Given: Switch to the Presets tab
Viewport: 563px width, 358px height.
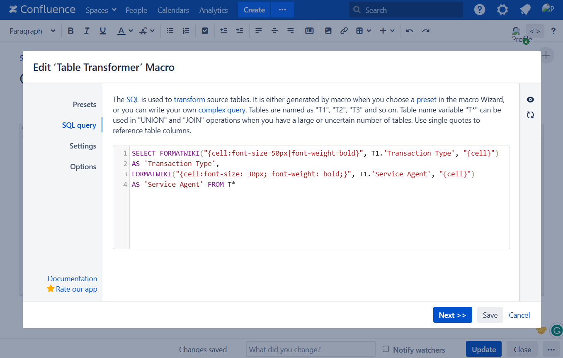Looking at the screenshot, I should 84,105.
